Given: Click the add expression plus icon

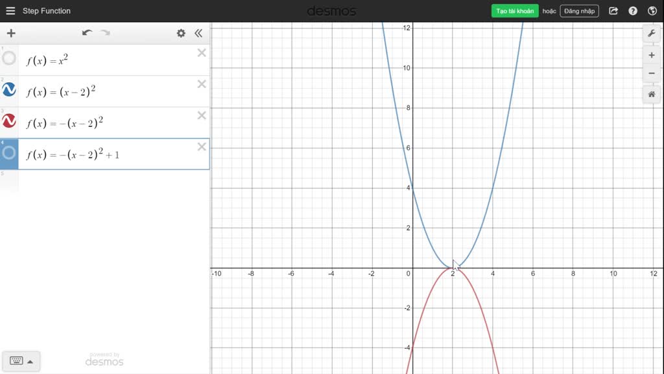Looking at the screenshot, I should (10, 32).
